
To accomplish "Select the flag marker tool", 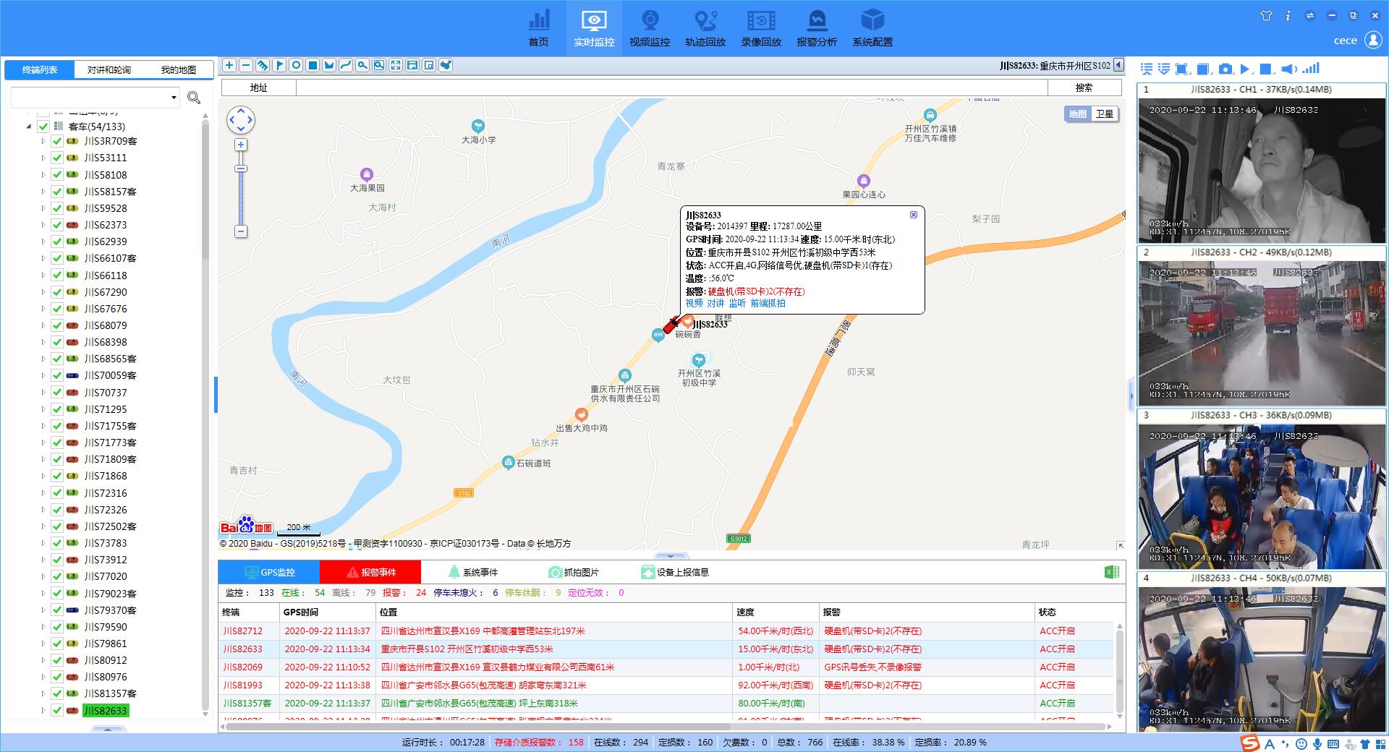I will pos(279,65).
